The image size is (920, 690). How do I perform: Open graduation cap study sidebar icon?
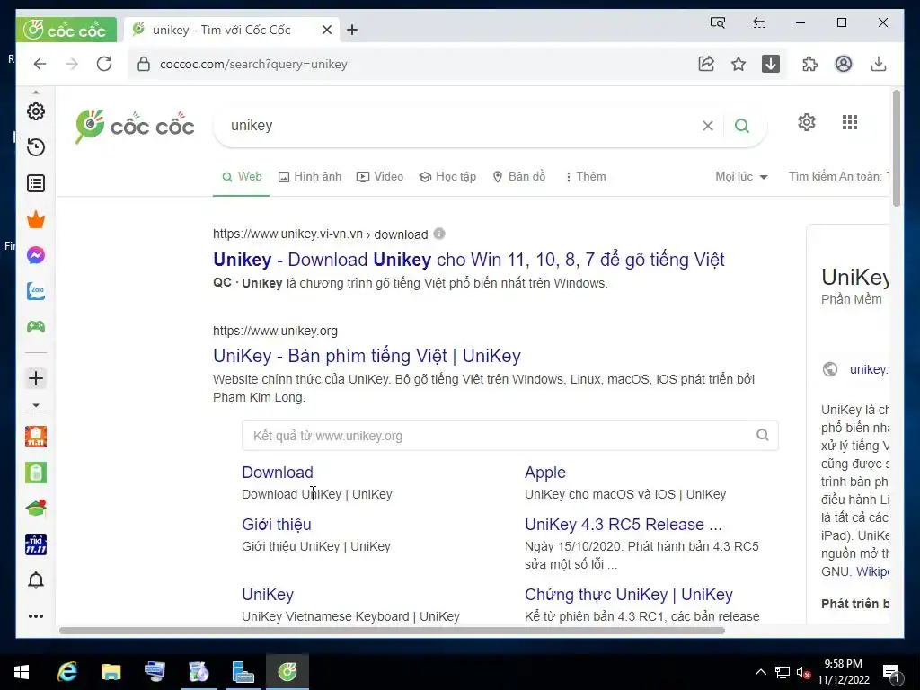tap(36, 509)
